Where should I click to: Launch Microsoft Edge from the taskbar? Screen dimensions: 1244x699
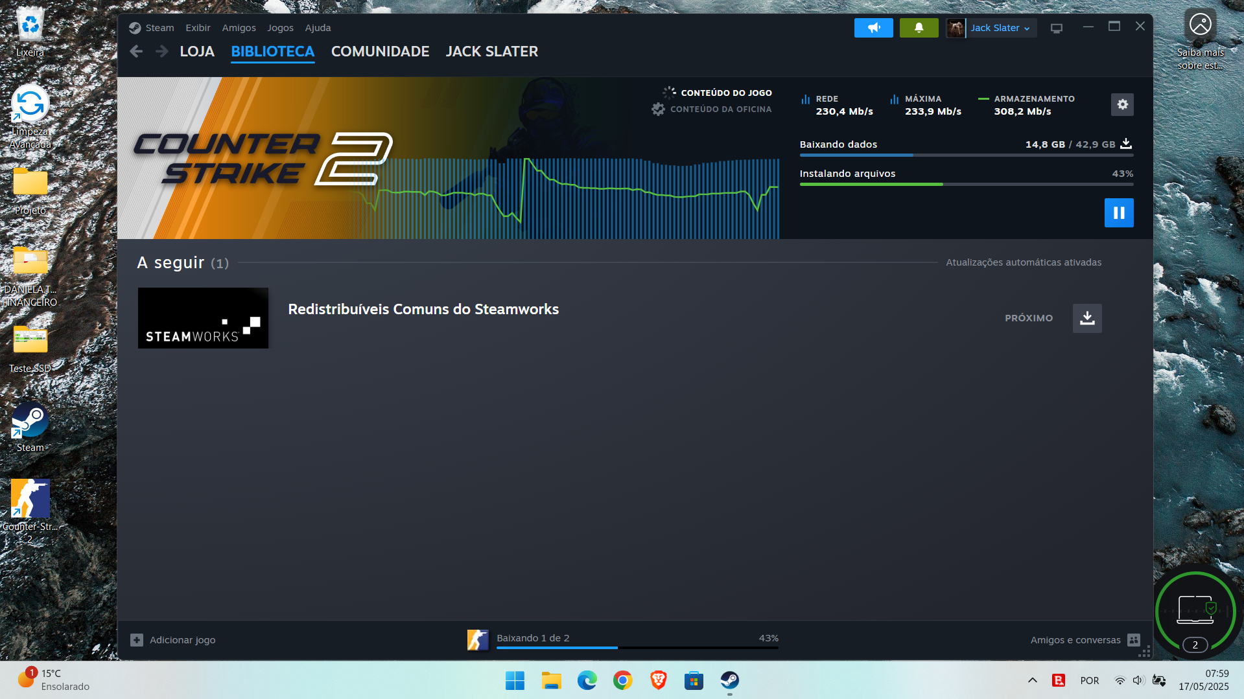tap(587, 680)
